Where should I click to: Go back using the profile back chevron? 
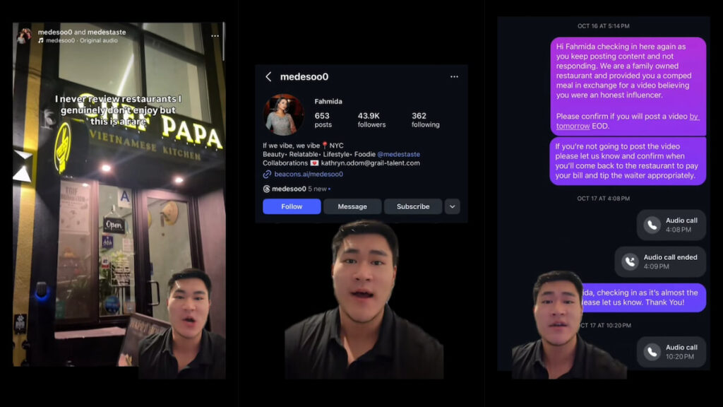(x=268, y=76)
